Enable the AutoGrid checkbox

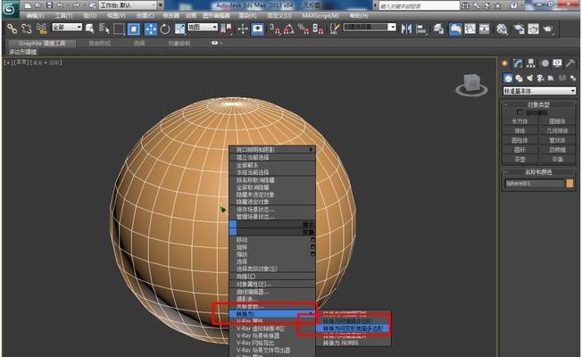coord(520,112)
